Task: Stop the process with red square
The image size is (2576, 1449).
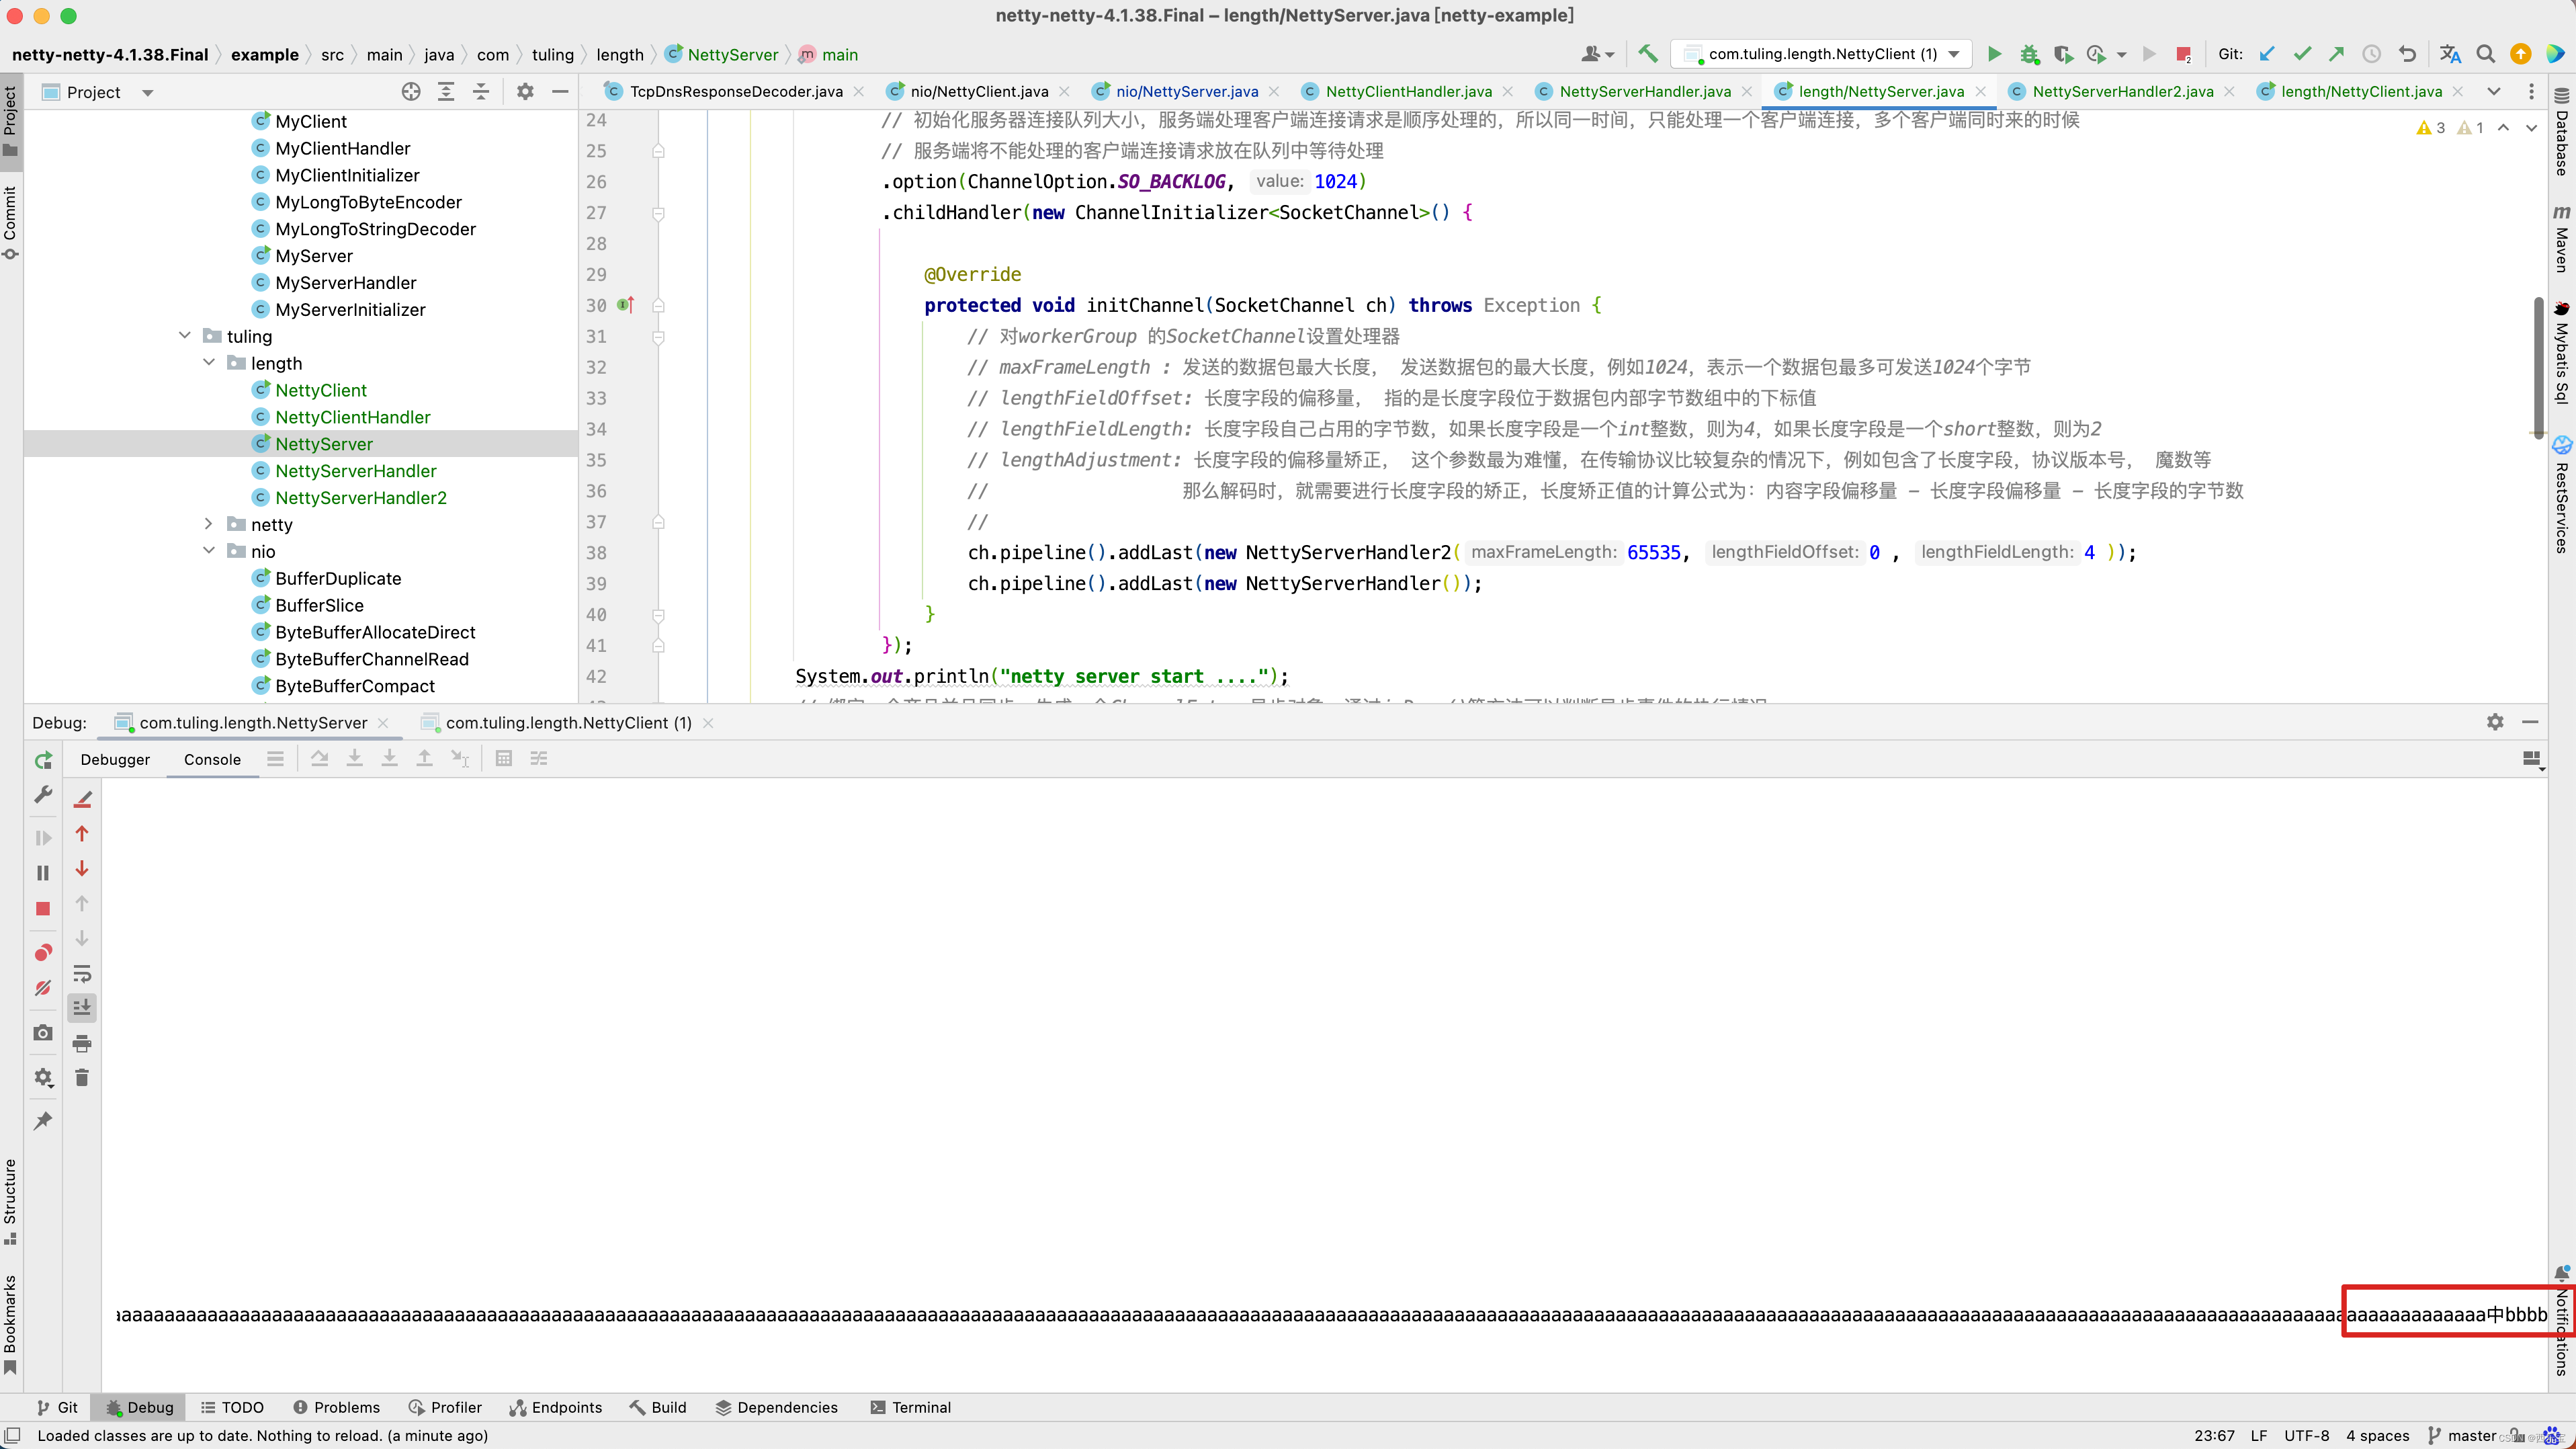Action: pyautogui.click(x=42, y=909)
